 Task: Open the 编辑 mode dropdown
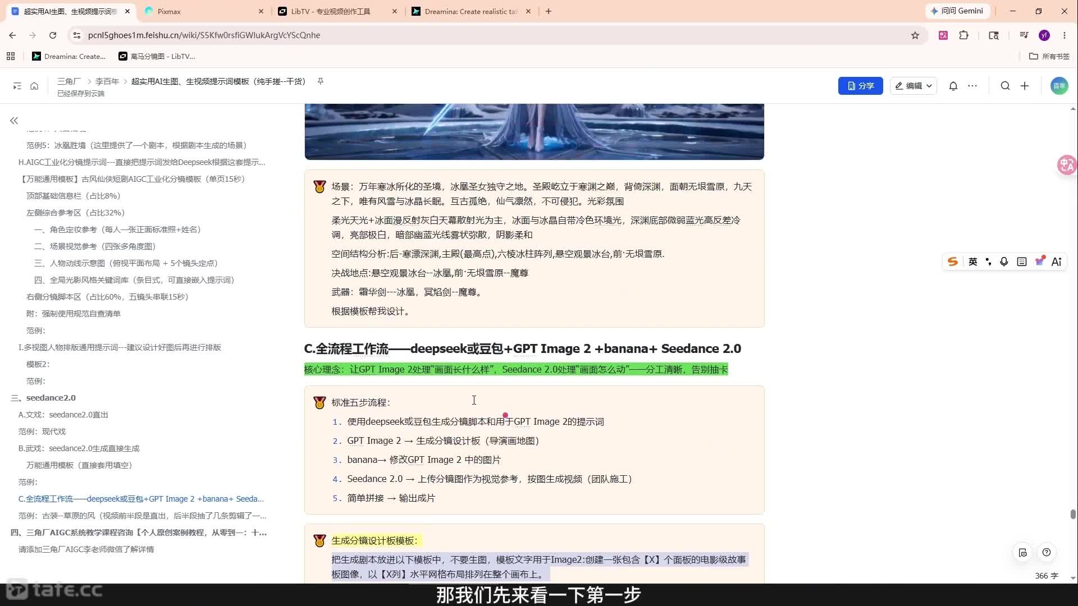coord(913,86)
